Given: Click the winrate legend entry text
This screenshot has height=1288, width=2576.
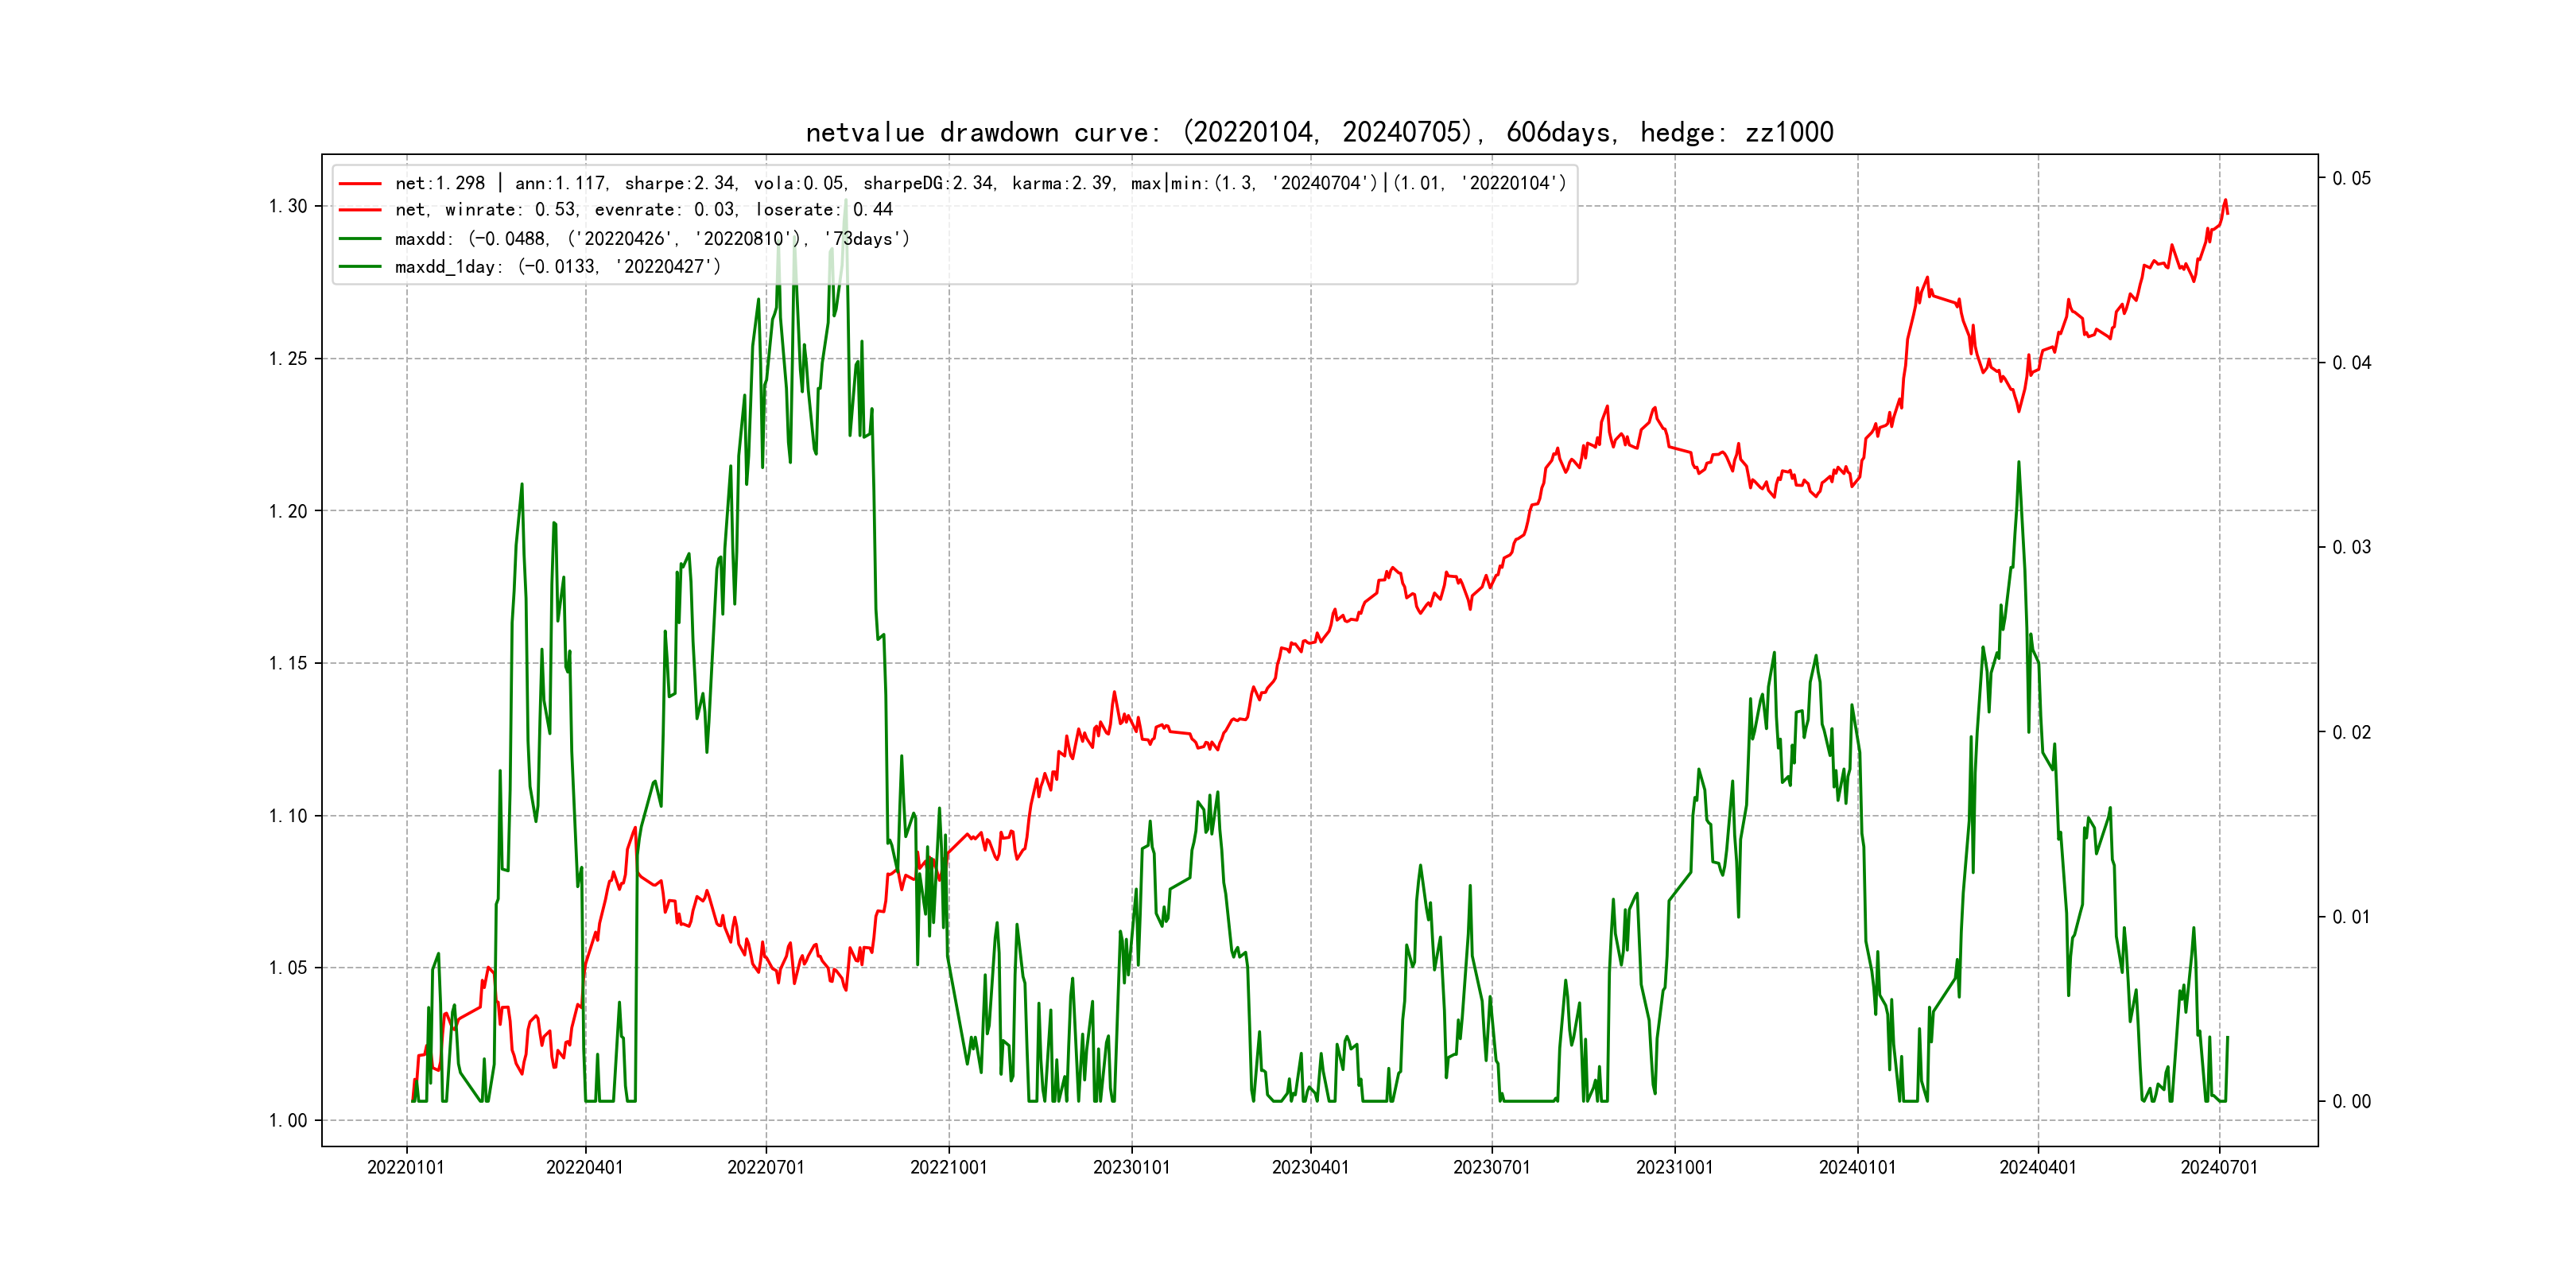Looking at the screenshot, I should (643, 210).
